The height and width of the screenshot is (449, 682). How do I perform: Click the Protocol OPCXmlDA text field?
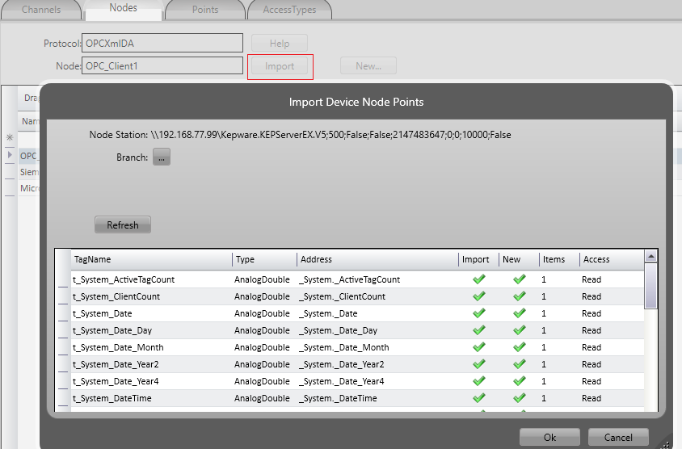[x=162, y=43]
